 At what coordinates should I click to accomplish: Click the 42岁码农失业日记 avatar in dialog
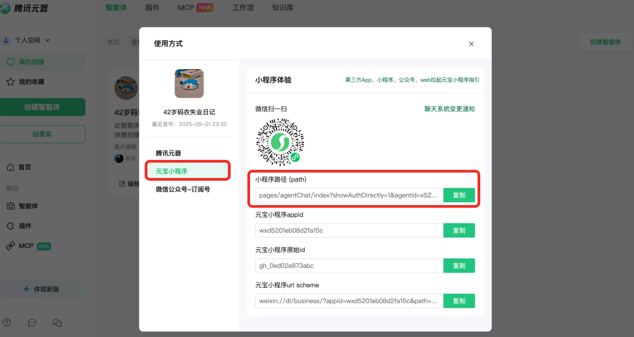coord(189,84)
